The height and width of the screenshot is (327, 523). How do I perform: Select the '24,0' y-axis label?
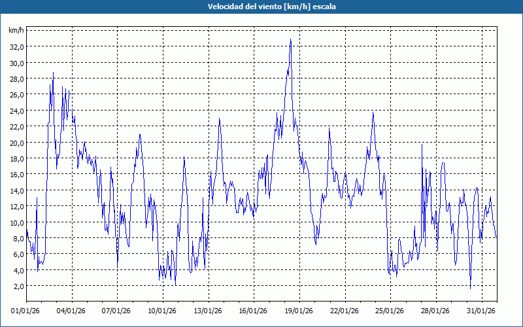coord(17,111)
